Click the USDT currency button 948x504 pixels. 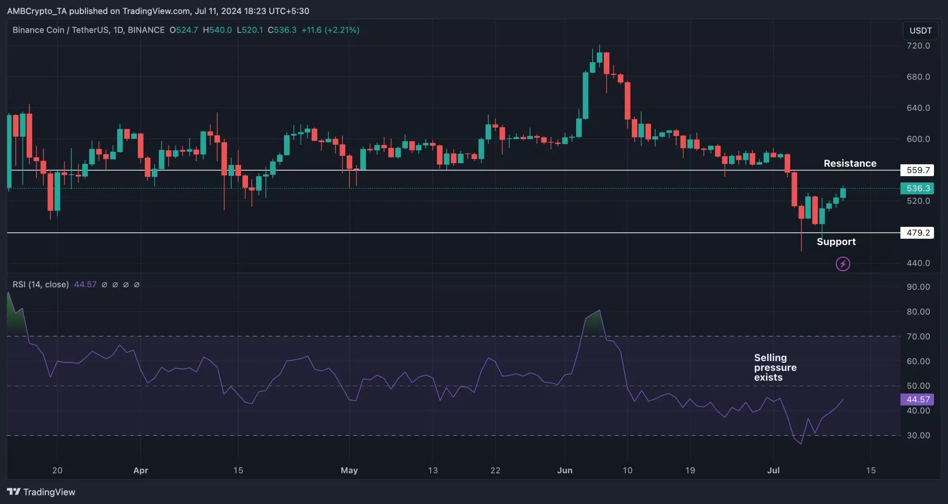click(x=920, y=30)
